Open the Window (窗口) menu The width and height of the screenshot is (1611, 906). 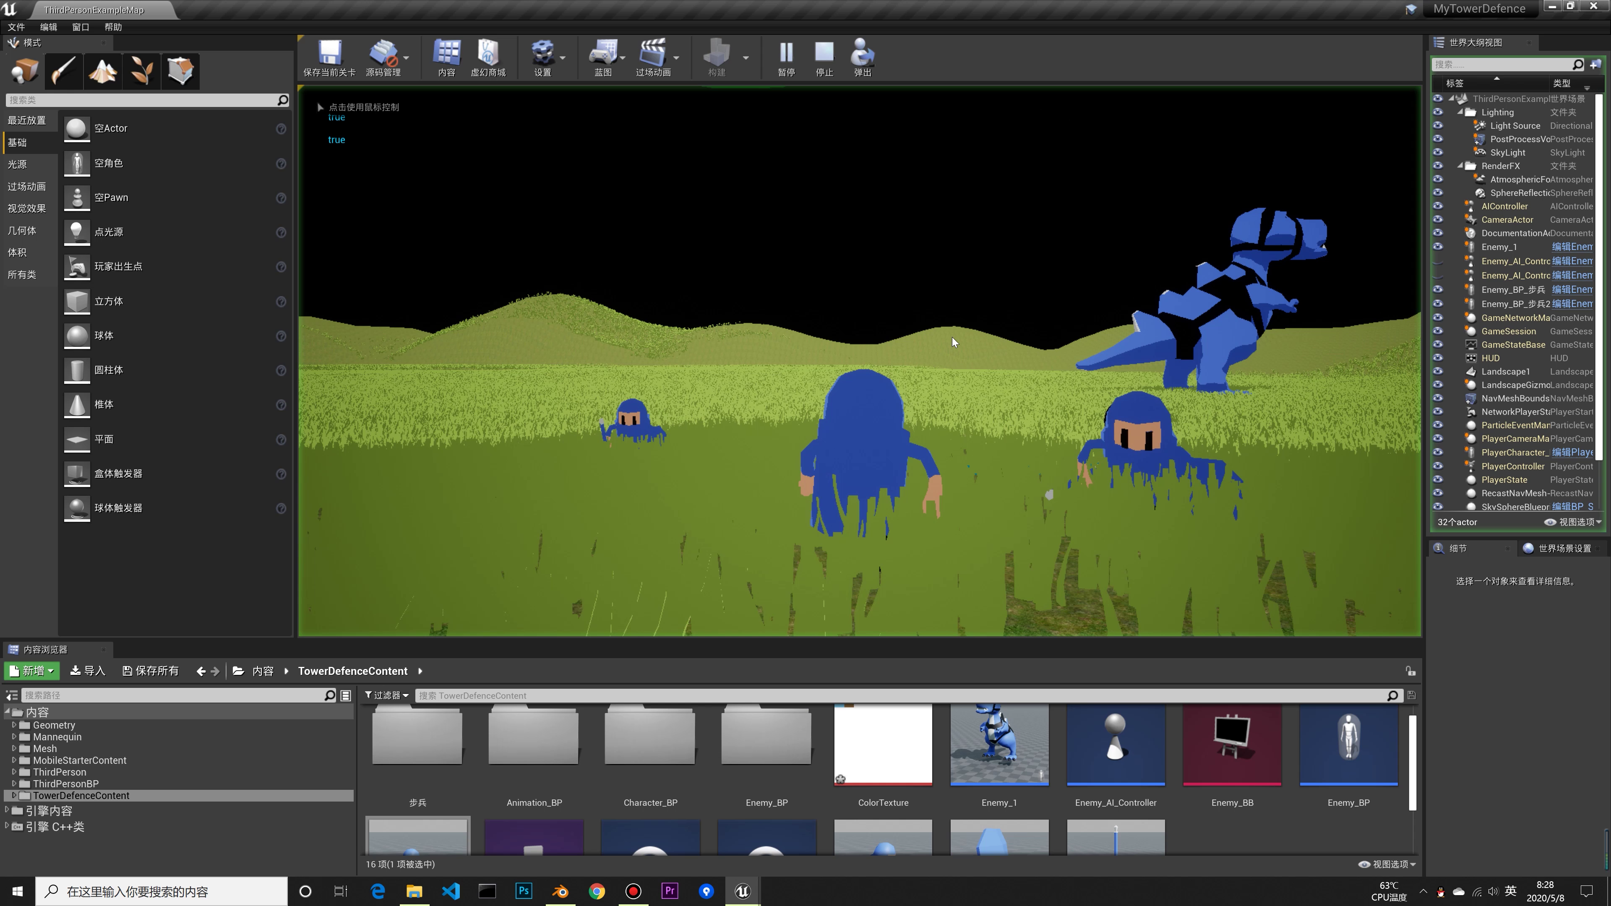click(80, 27)
